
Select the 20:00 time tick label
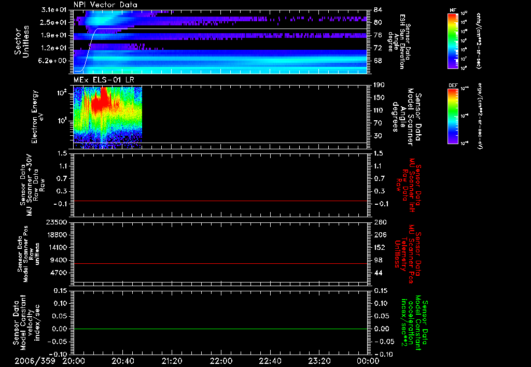tap(74, 361)
